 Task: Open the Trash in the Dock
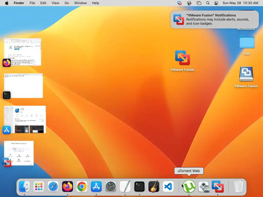pos(239,186)
